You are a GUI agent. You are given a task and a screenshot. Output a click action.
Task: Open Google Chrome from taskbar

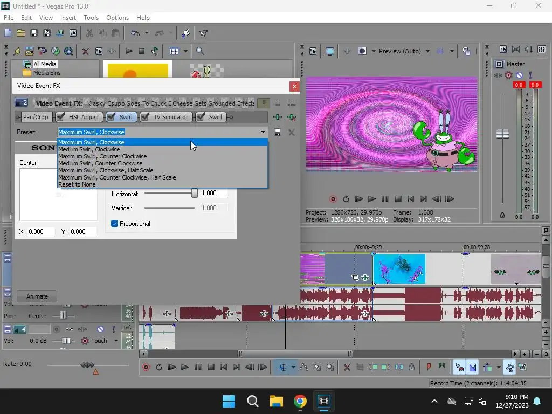coord(300,401)
